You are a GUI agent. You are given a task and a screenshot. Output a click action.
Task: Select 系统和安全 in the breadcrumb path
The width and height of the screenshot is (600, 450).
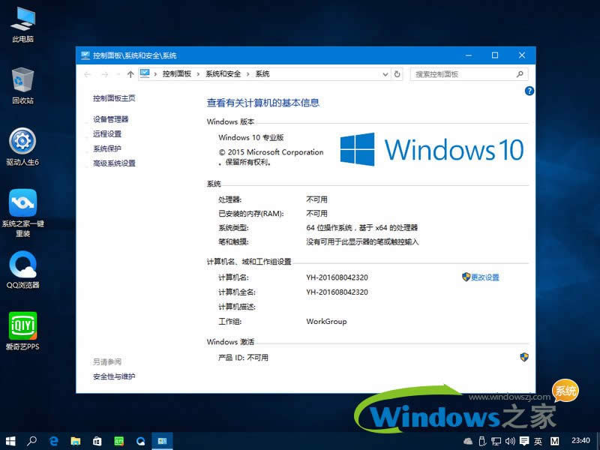point(223,74)
